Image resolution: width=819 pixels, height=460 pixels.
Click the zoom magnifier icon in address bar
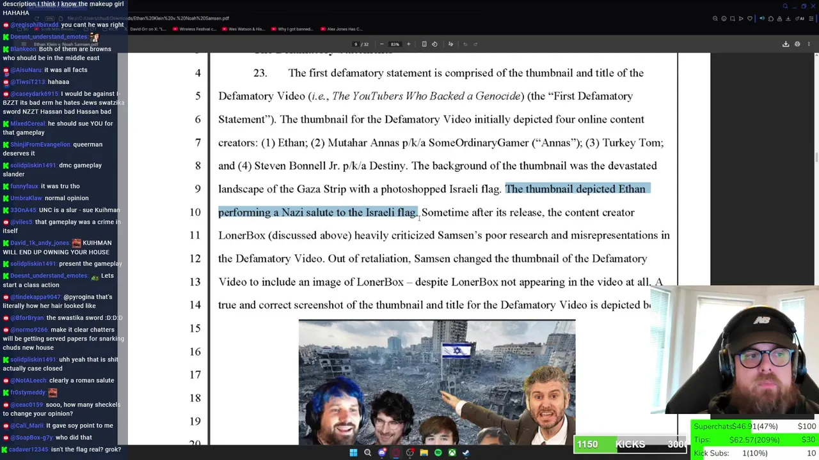click(715, 19)
